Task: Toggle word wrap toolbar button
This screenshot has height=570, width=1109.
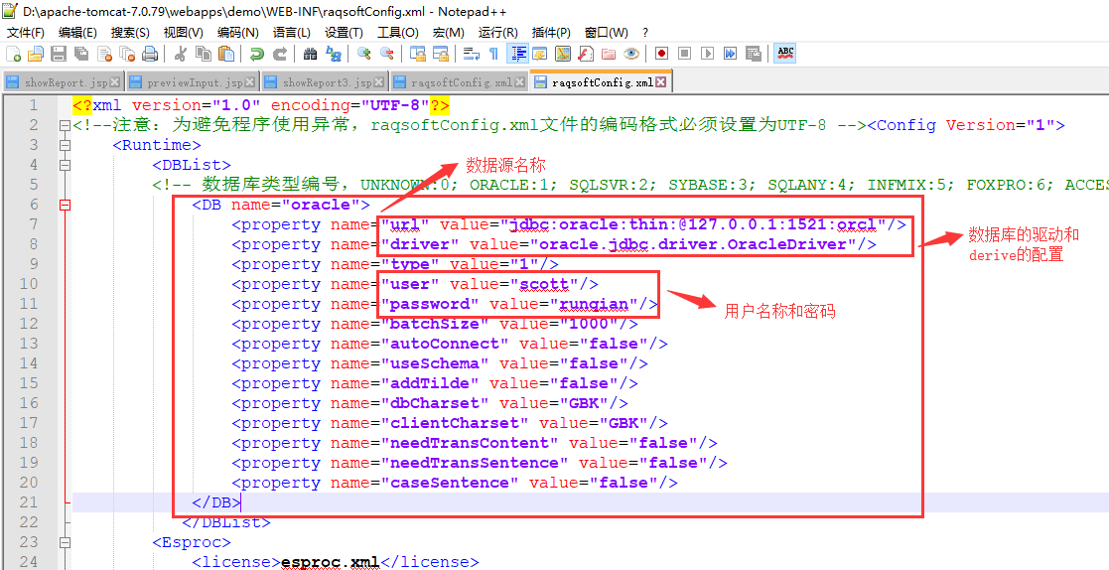Action: [471, 53]
